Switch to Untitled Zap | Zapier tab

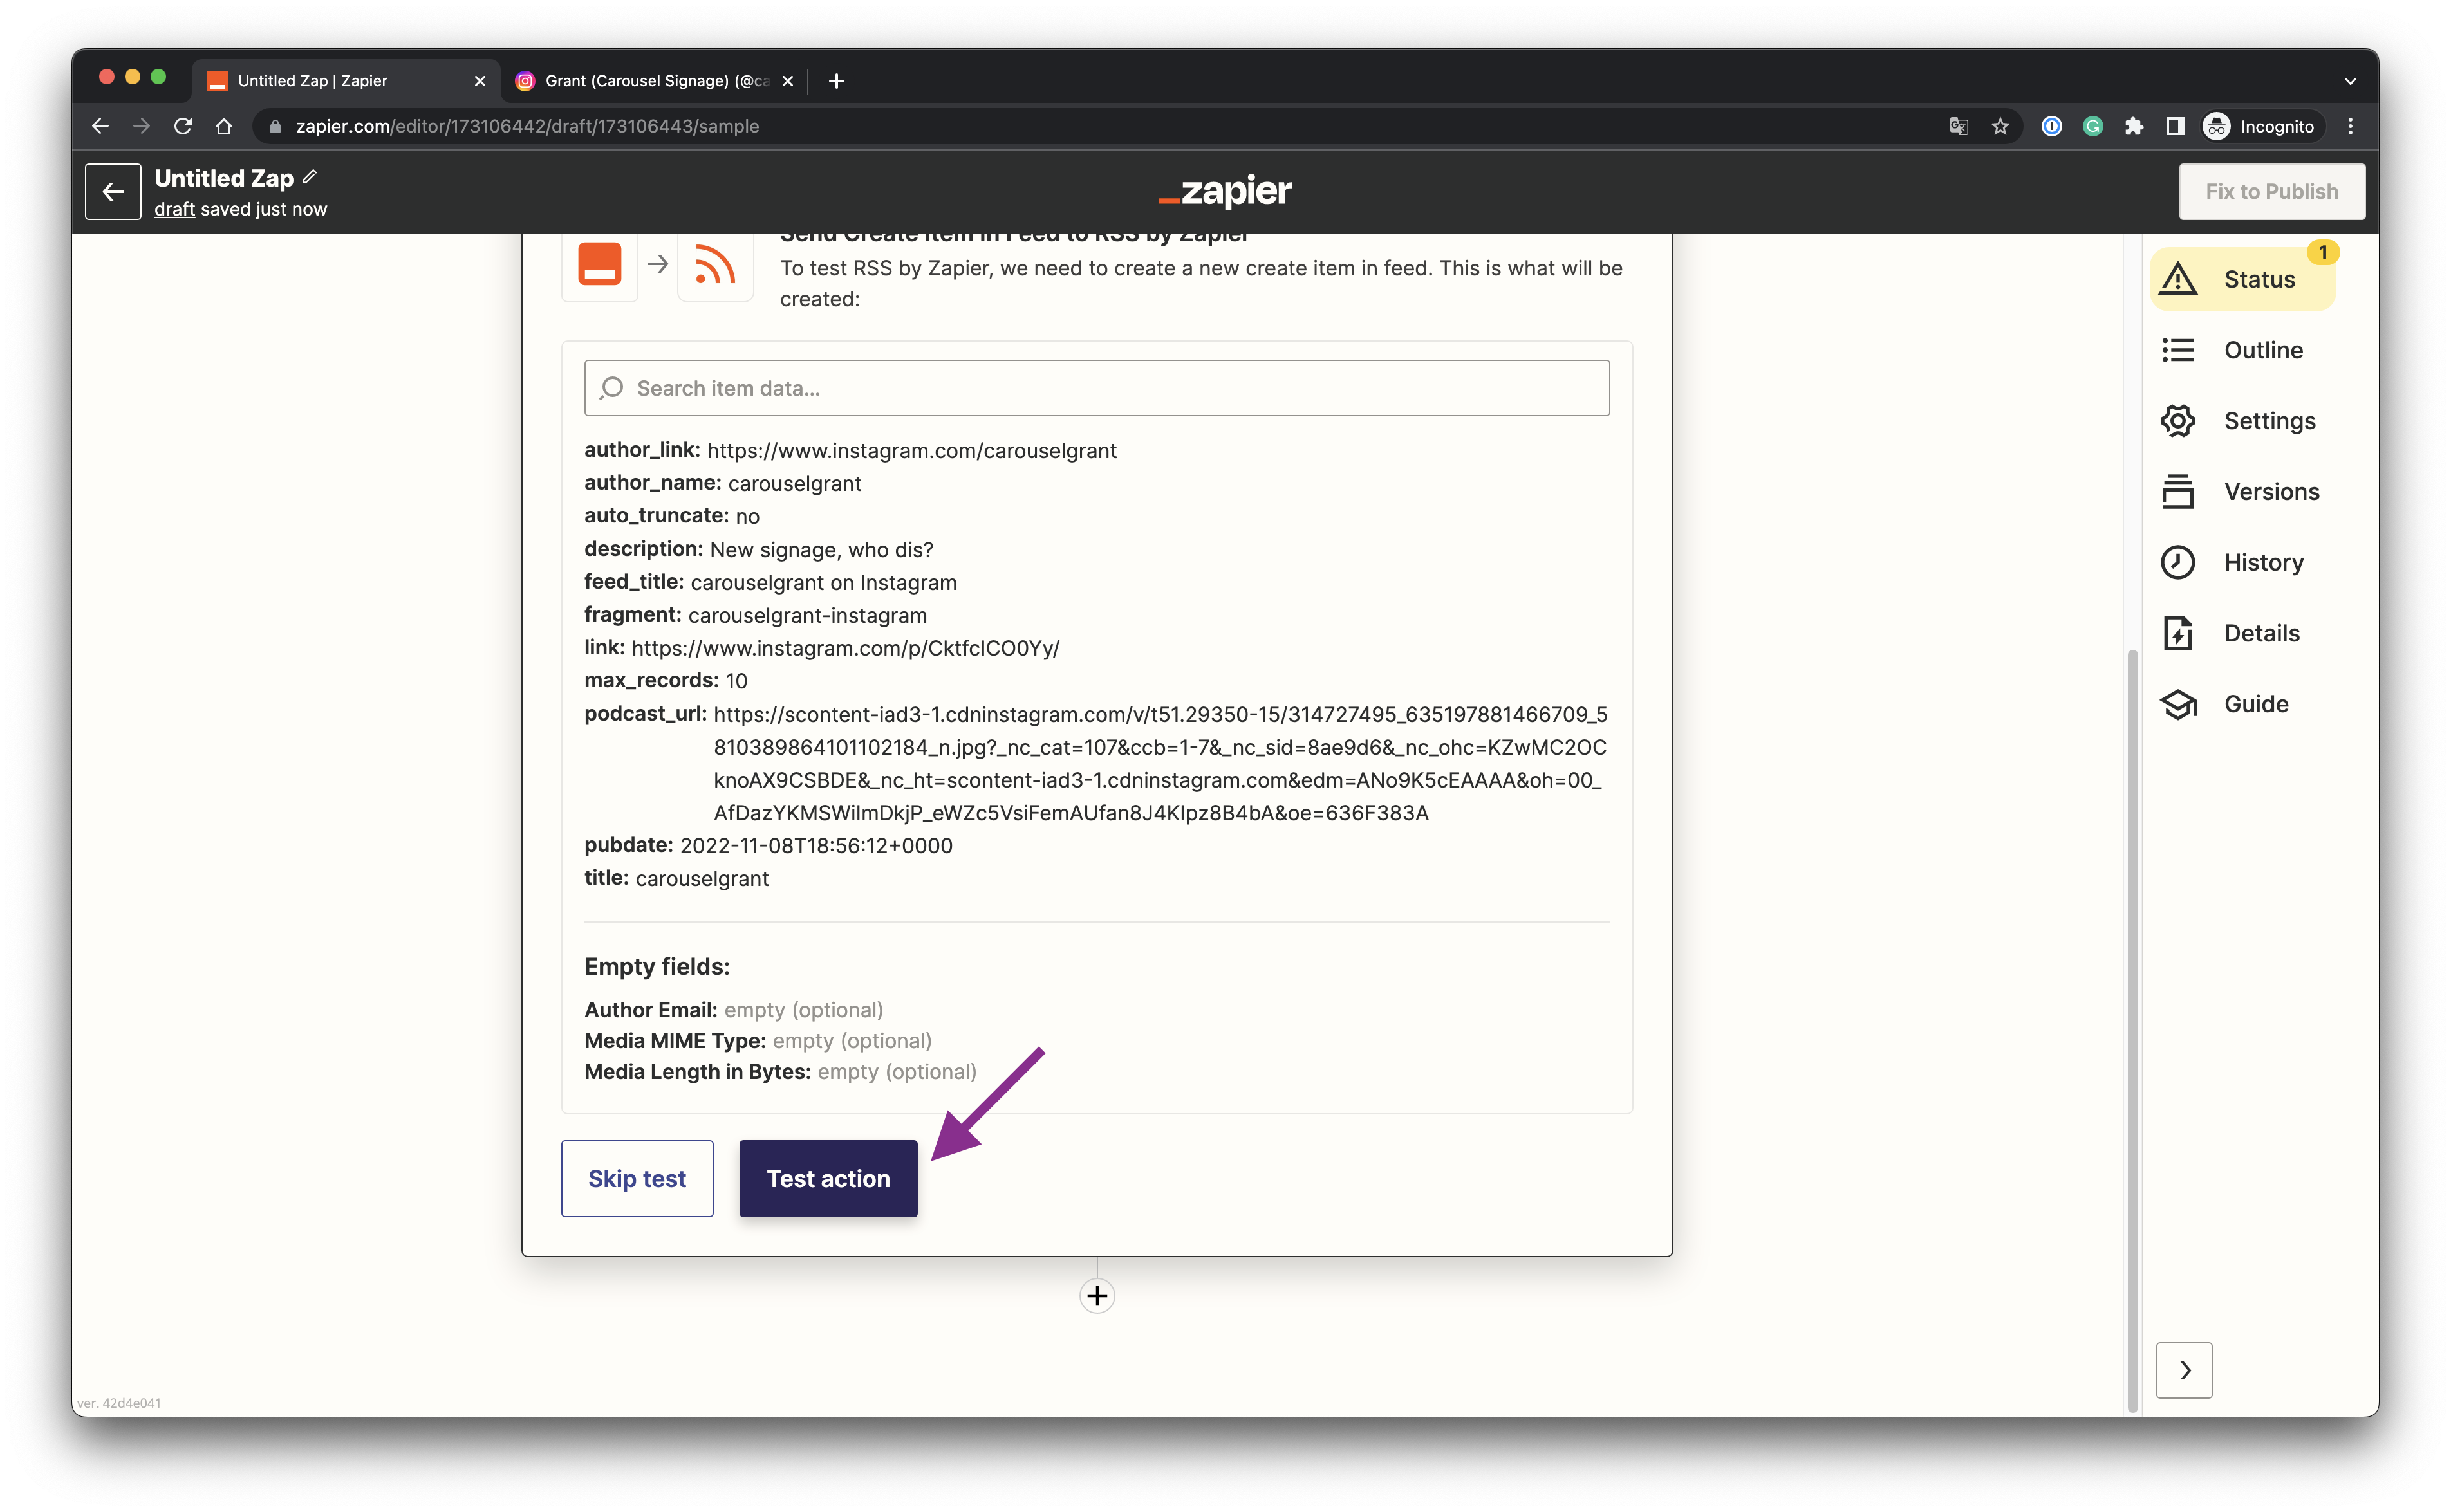click(x=345, y=81)
